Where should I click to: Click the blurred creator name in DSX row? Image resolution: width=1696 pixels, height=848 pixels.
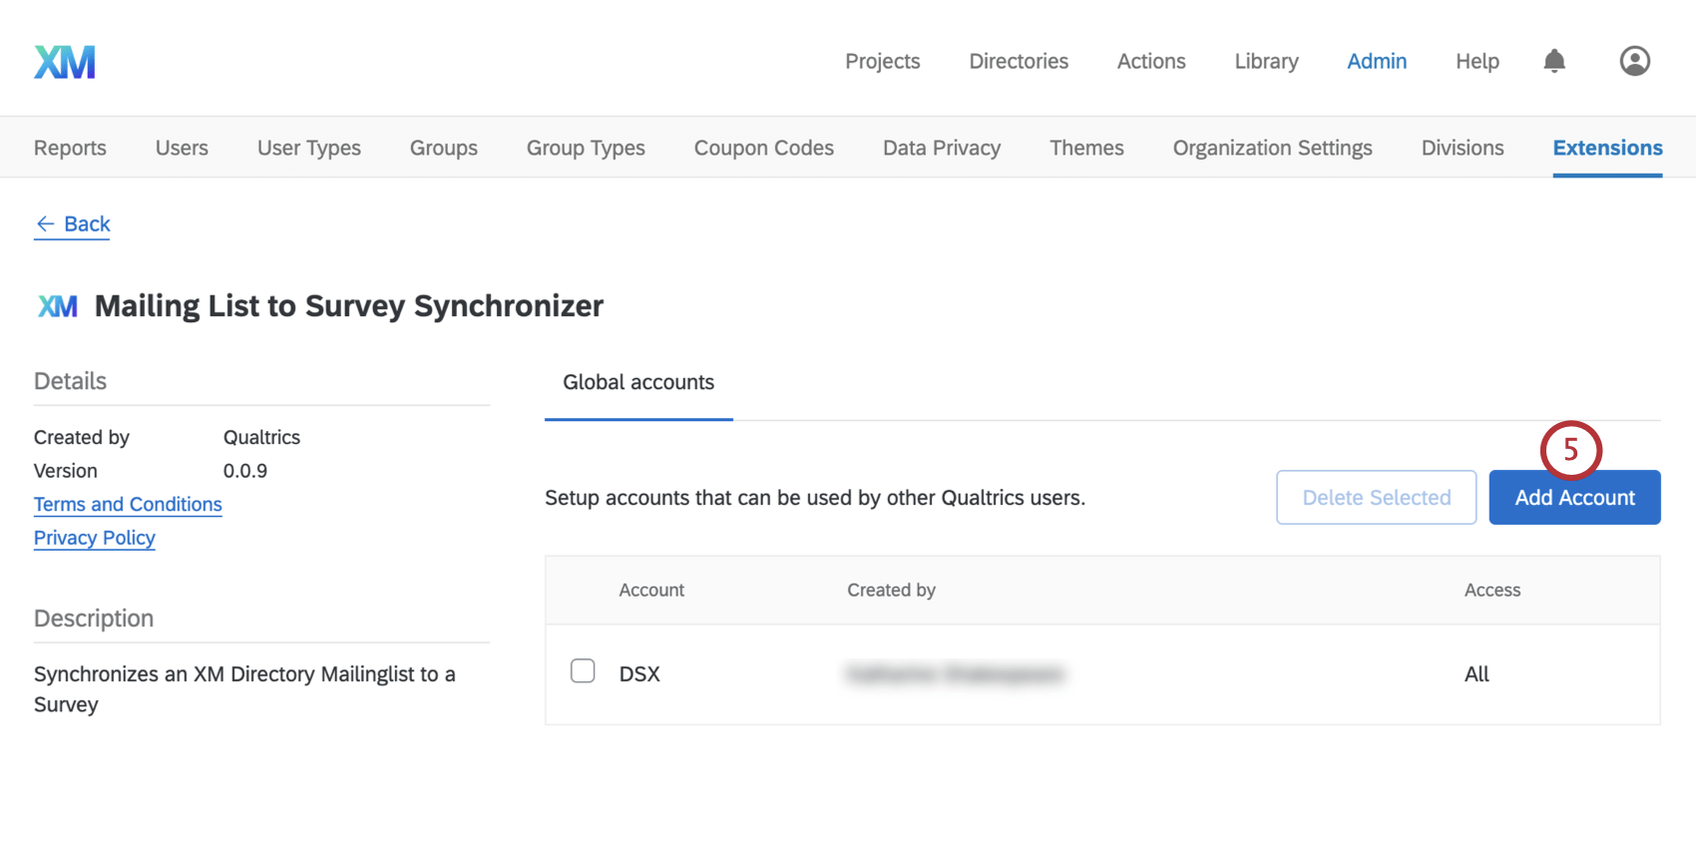click(955, 674)
